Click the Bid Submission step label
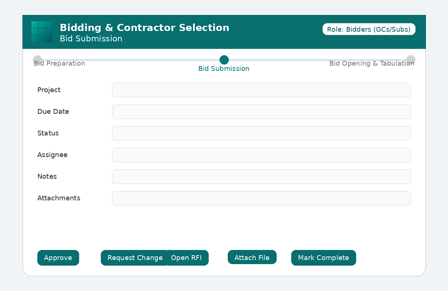Screen dimensions: 448x291 point(224,69)
